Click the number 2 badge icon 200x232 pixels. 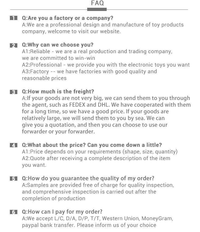point(14,45)
